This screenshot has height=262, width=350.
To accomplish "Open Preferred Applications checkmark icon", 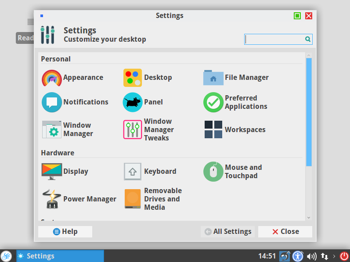I will pyautogui.click(x=213, y=102).
